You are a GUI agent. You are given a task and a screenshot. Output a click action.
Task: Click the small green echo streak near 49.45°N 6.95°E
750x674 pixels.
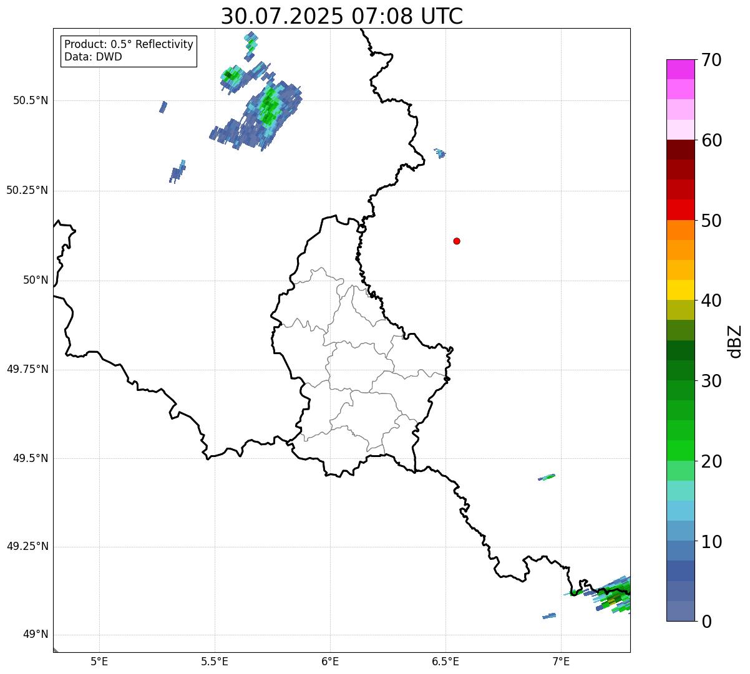tap(547, 478)
